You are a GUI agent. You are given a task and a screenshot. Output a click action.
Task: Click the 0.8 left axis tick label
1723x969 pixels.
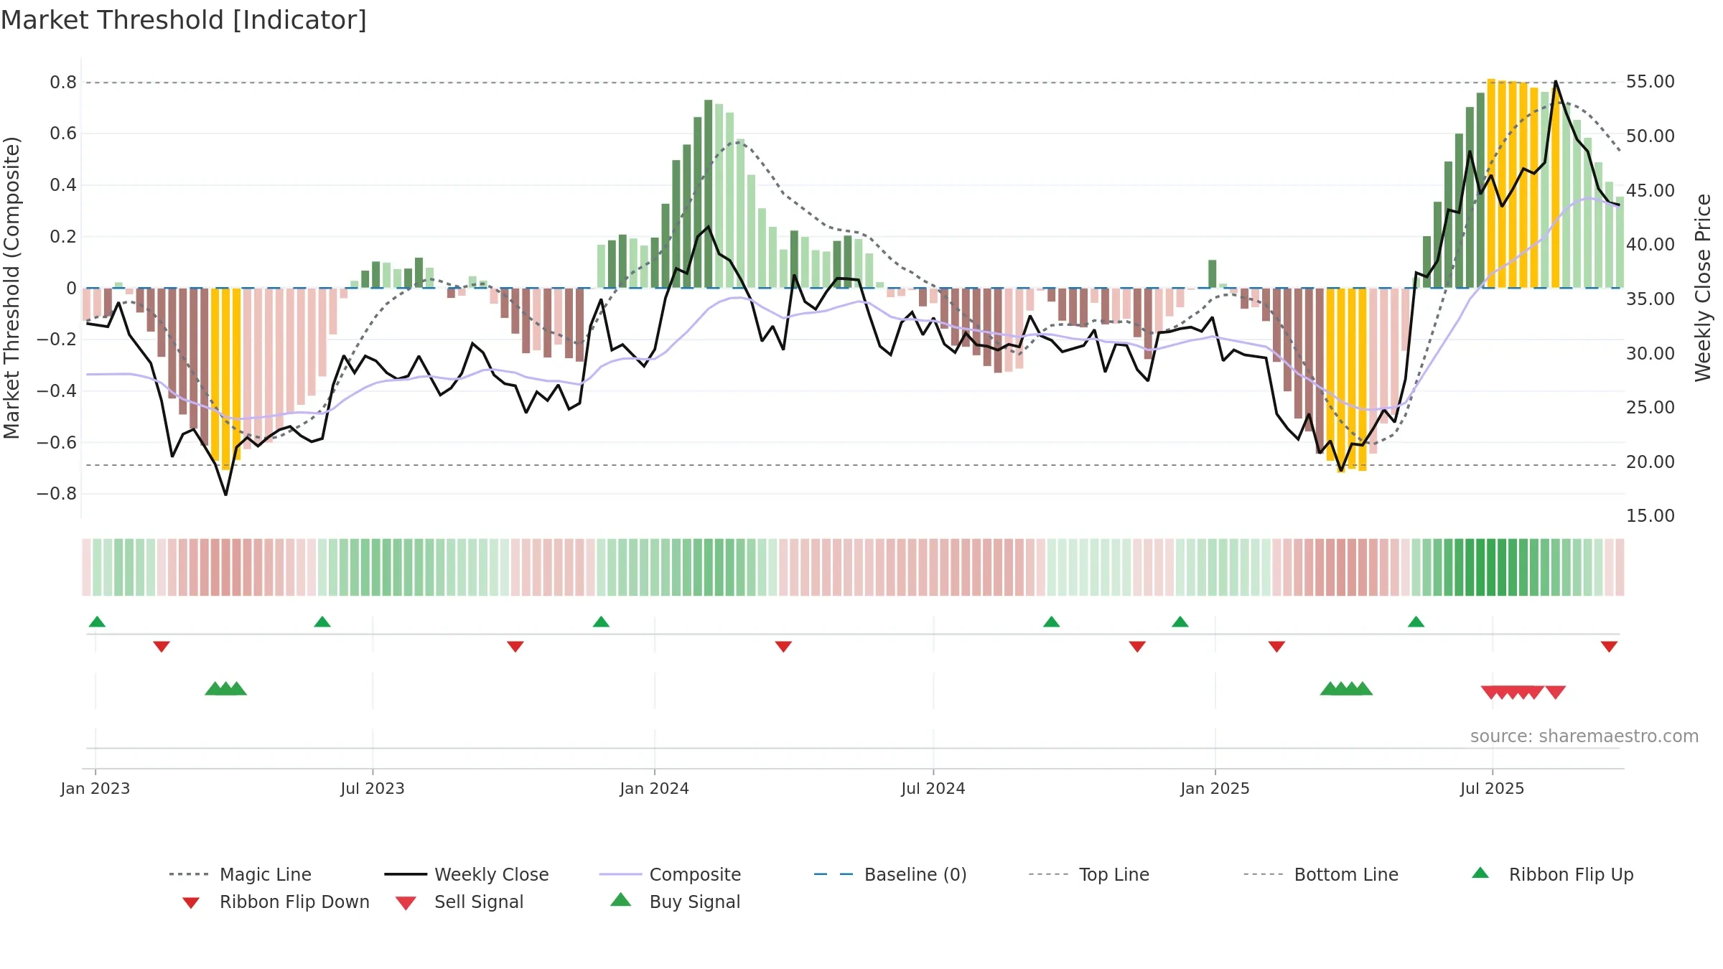[x=63, y=83]
